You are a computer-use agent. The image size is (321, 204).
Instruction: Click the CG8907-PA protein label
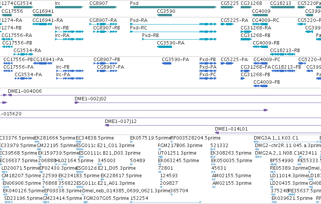pyautogui.click(x=111, y=67)
